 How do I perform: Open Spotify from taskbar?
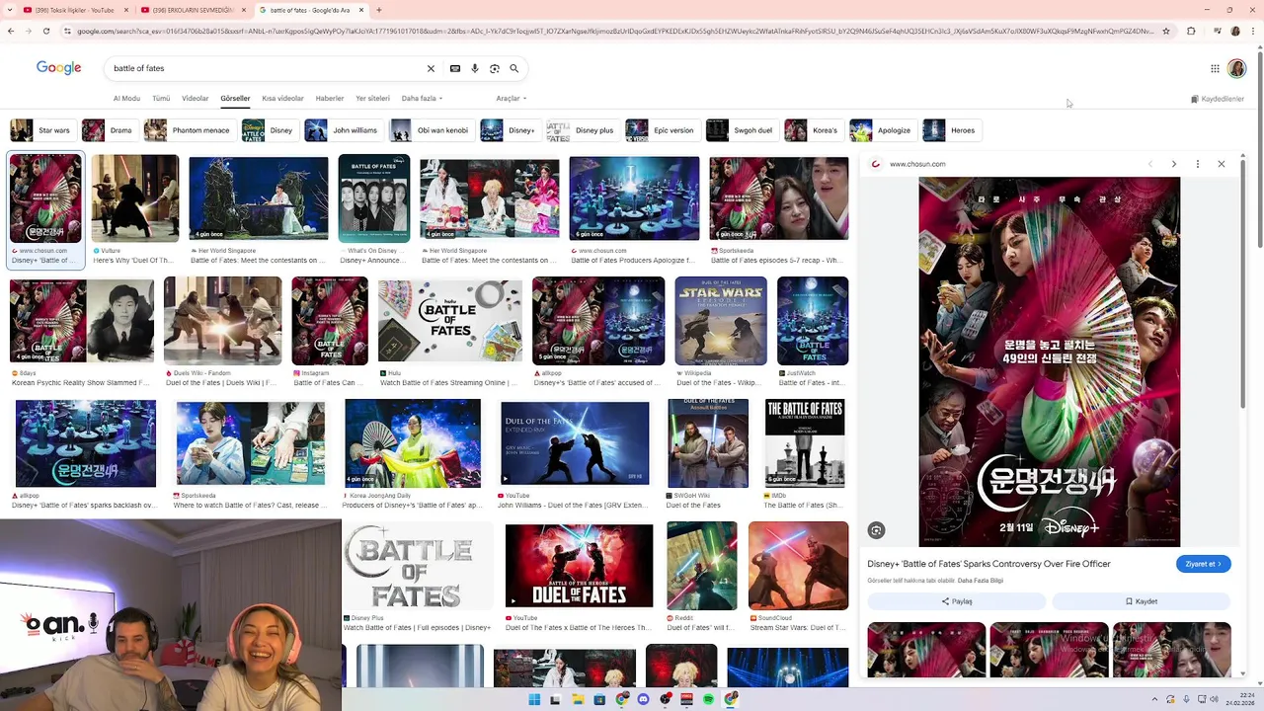click(x=709, y=699)
